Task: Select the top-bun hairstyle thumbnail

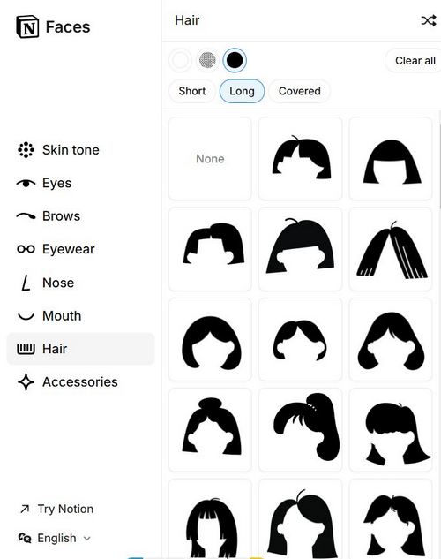Action: click(x=210, y=429)
